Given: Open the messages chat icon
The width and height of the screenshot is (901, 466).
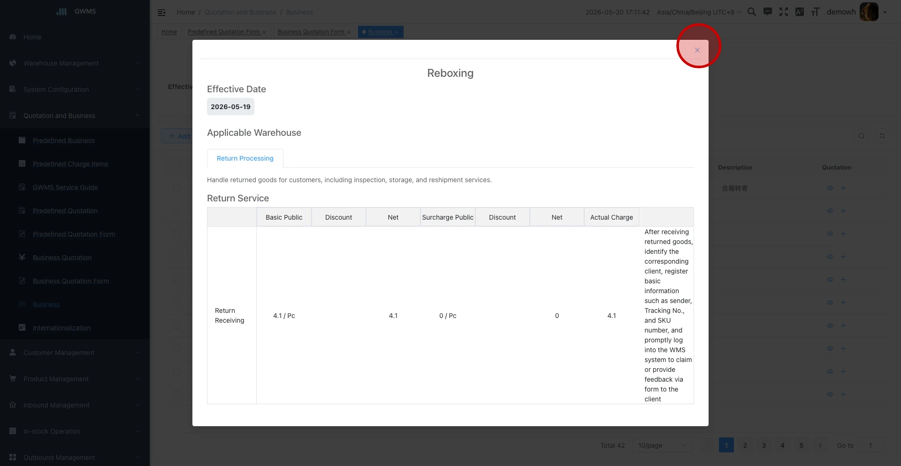Looking at the screenshot, I should coord(768,12).
